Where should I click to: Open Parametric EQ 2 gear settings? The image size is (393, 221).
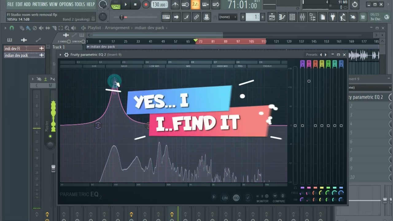coord(66,55)
